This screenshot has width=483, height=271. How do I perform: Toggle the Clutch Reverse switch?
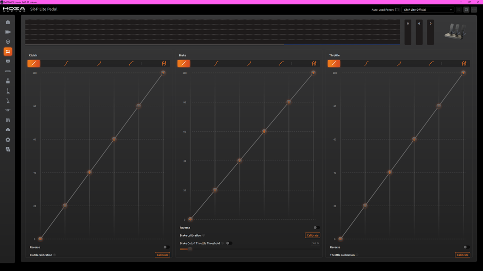(166, 247)
